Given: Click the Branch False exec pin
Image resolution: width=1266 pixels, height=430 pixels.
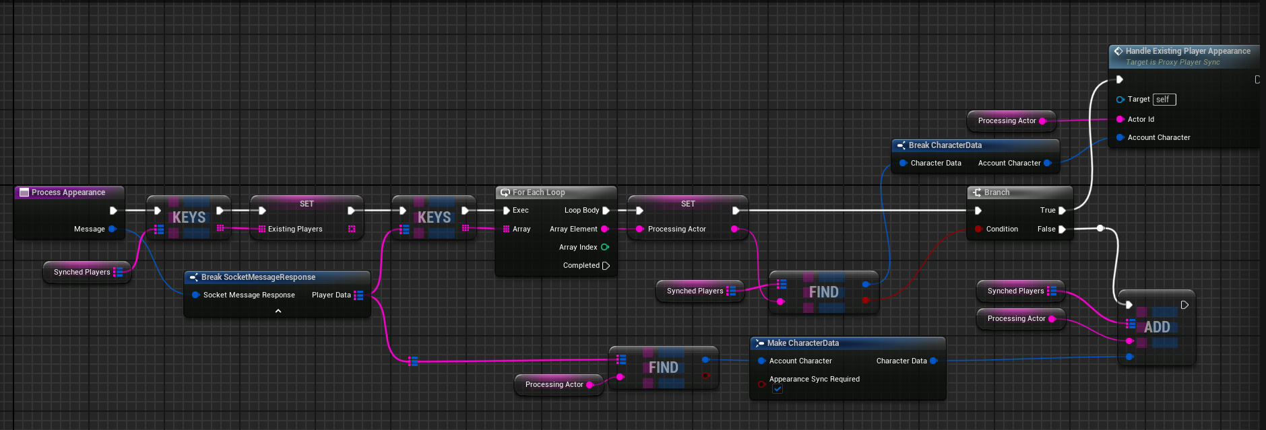Looking at the screenshot, I should pyautogui.click(x=1062, y=229).
